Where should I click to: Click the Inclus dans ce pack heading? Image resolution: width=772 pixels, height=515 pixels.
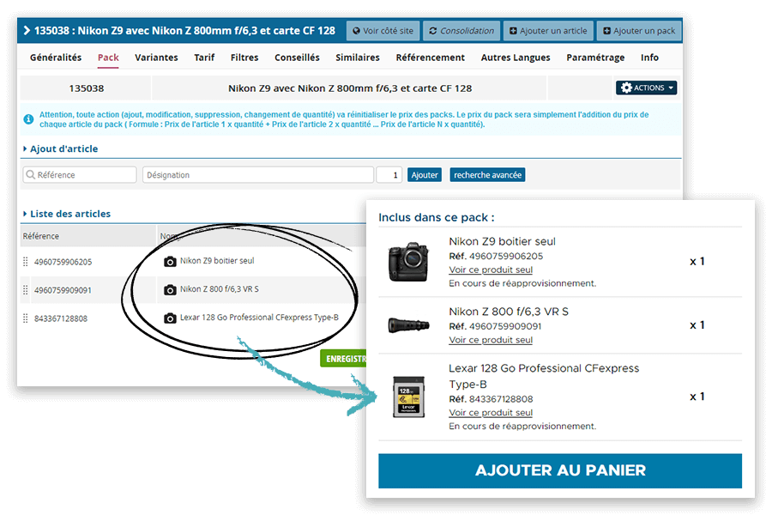(x=437, y=217)
